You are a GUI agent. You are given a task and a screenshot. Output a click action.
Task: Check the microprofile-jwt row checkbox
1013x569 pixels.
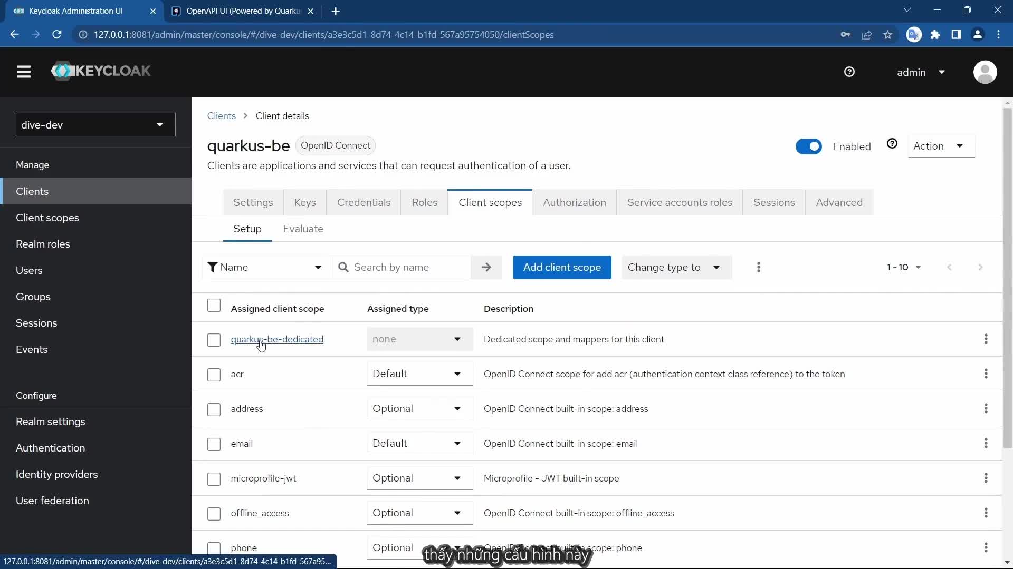tap(214, 479)
